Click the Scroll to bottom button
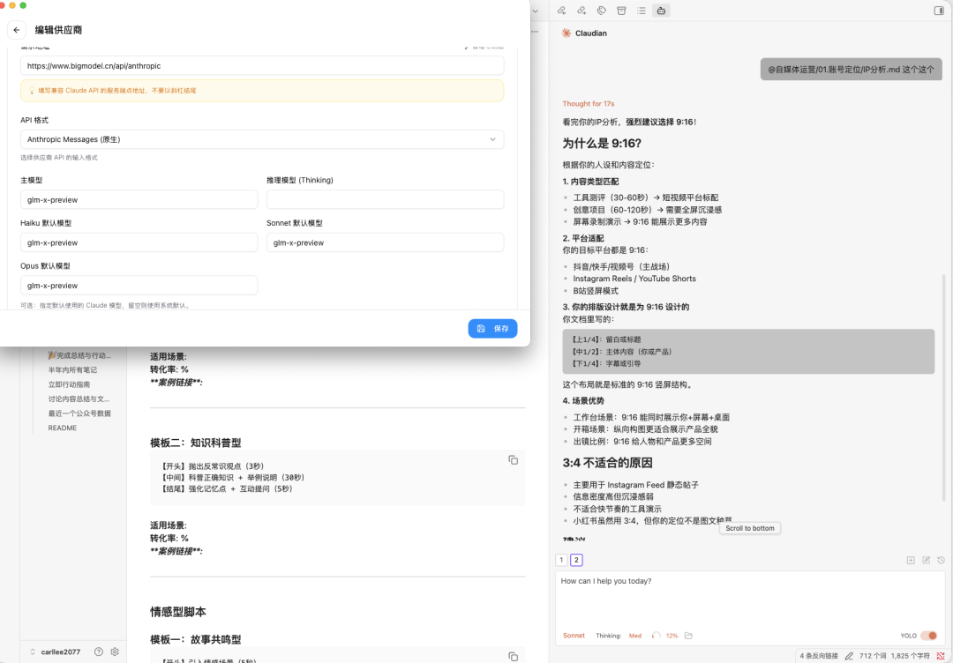 click(x=749, y=528)
